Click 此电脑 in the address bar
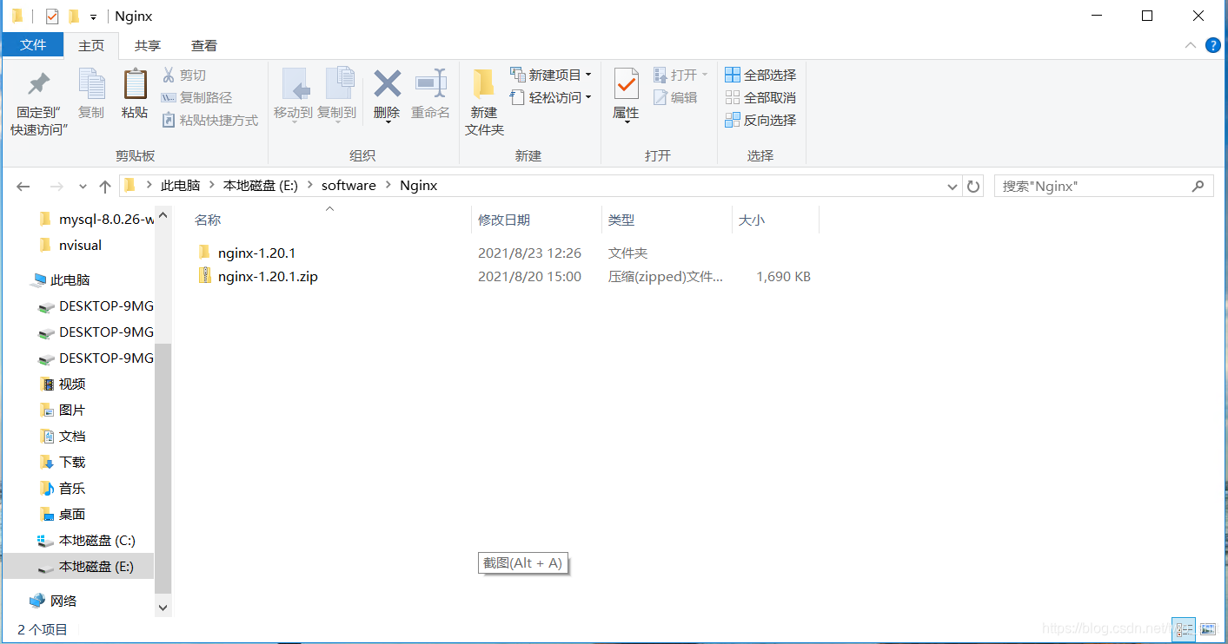1228x644 pixels. [181, 186]
